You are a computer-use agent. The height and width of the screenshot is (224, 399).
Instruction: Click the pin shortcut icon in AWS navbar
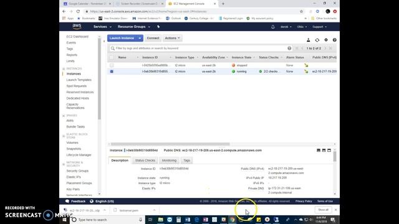point(158,27)
